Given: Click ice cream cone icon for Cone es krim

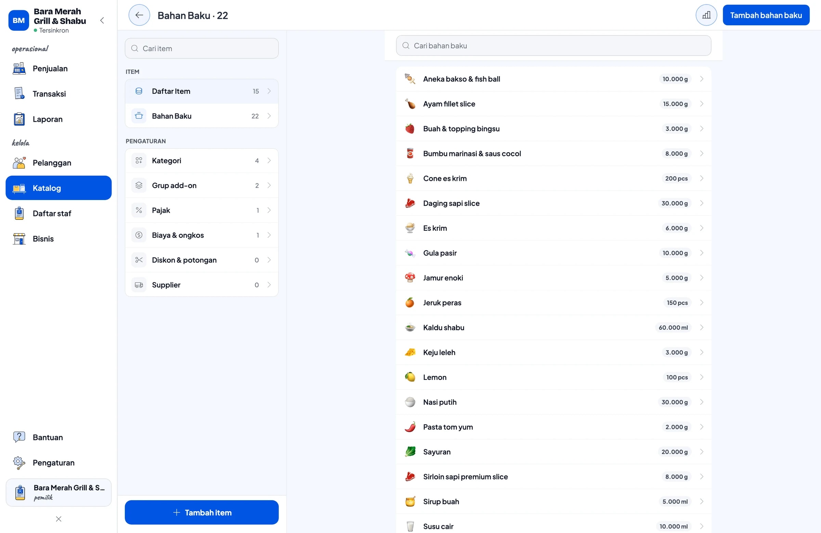Looking at the screenshot, I should [410, 178].
